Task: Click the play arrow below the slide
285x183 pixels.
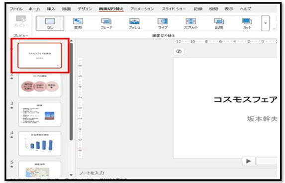Action: pyautogui.click(x=249, y=161)
